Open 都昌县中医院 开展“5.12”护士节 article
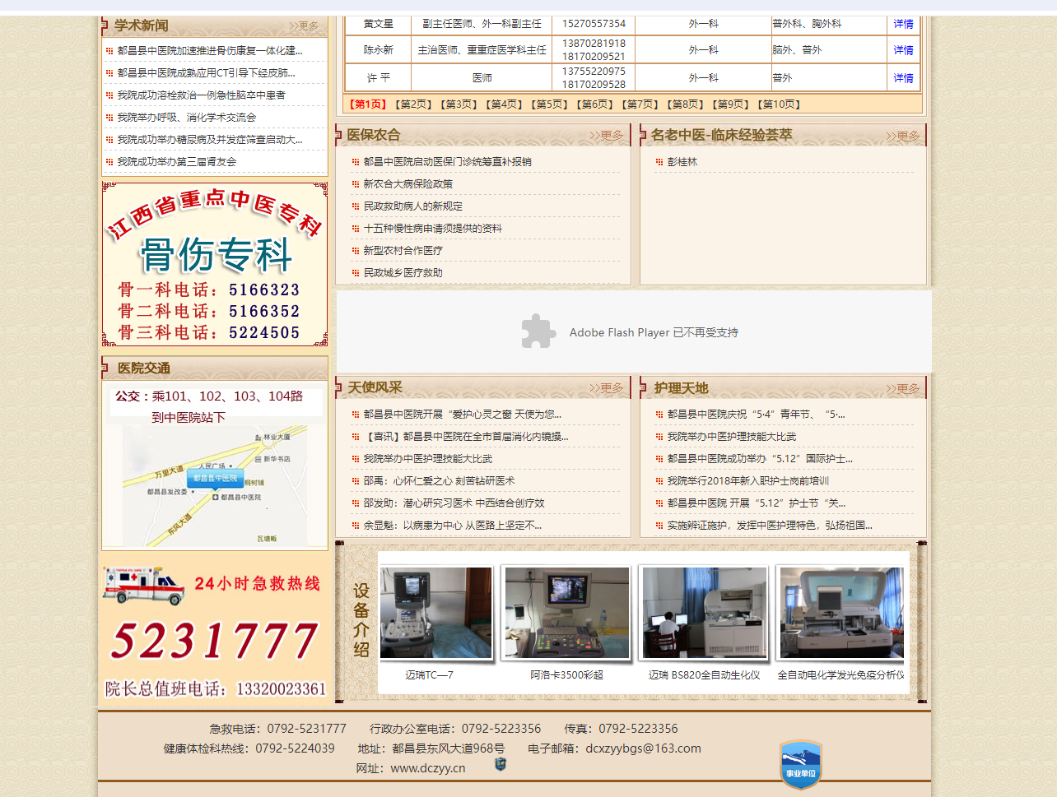This screenshot has width=1057, height=797. point(757,503)
